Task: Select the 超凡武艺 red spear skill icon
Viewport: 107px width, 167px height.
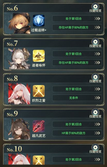Action: [x=39, y=126]
